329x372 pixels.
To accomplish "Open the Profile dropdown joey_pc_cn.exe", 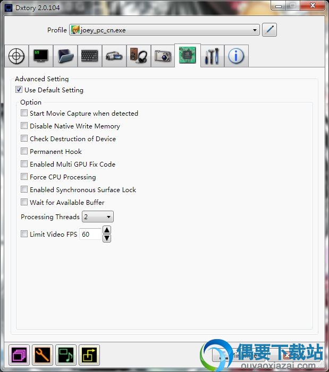I will pos(164,30).
